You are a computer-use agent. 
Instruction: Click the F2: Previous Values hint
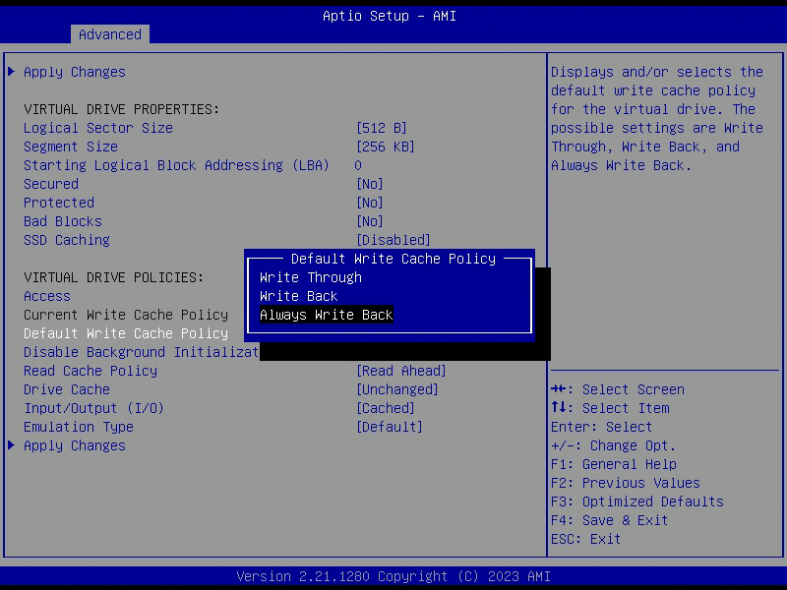626,483
